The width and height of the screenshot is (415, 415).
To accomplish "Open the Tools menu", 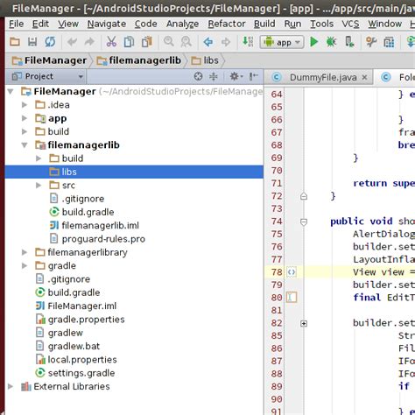I will coord(321,24).
